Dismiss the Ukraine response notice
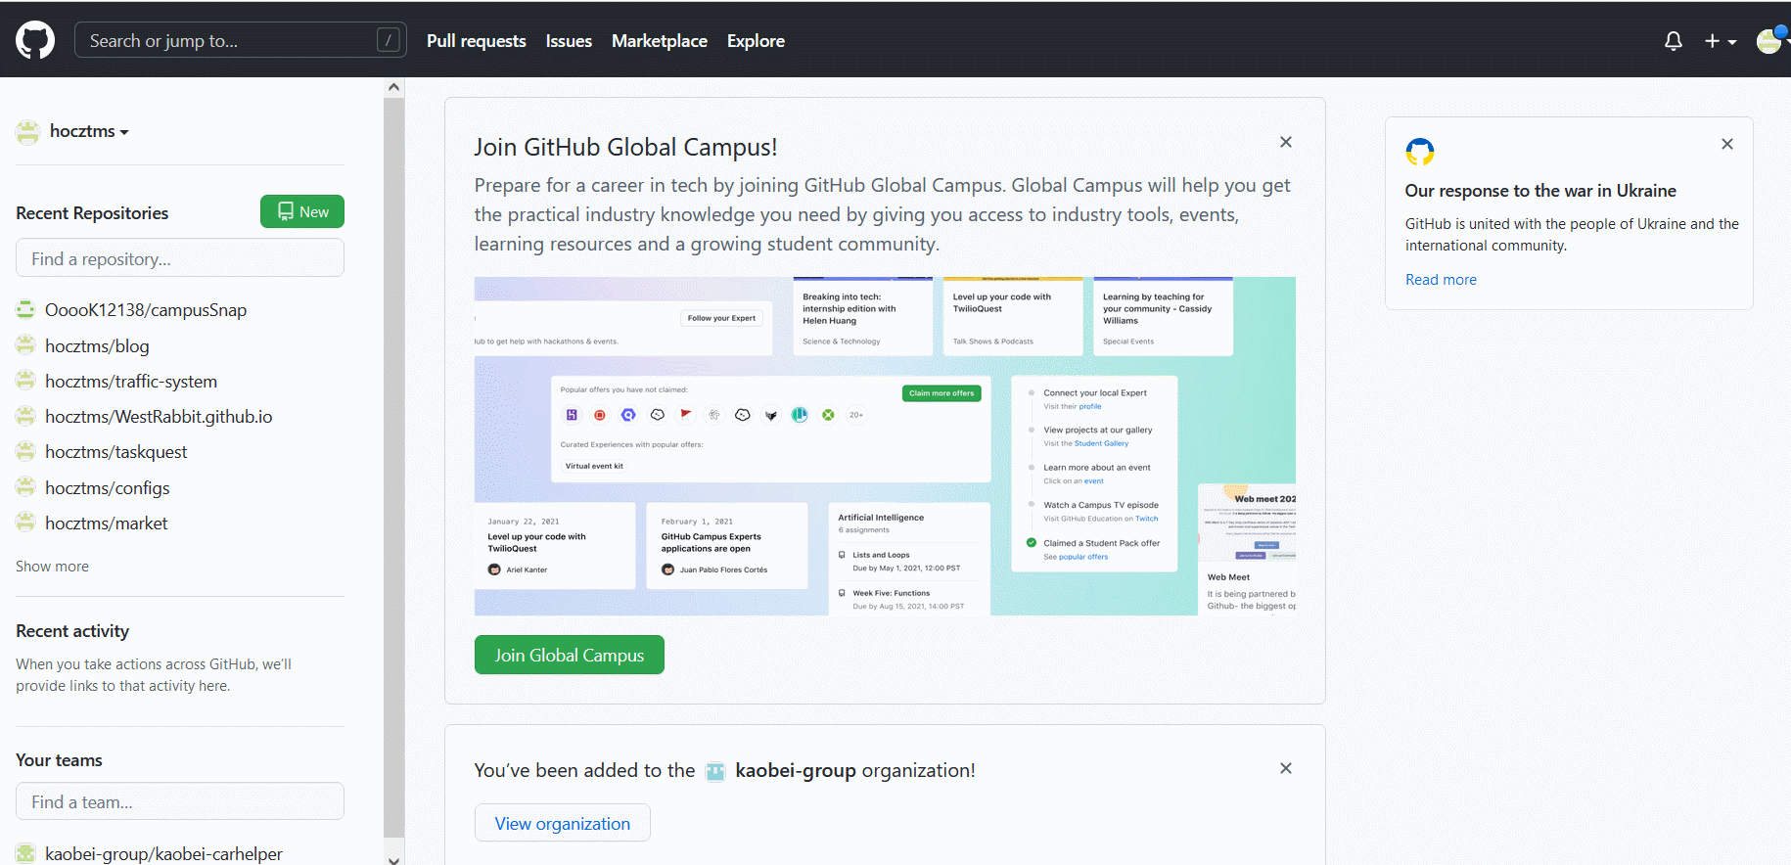This screenshot has height=865, width=1791. (x=1727, y=144)
